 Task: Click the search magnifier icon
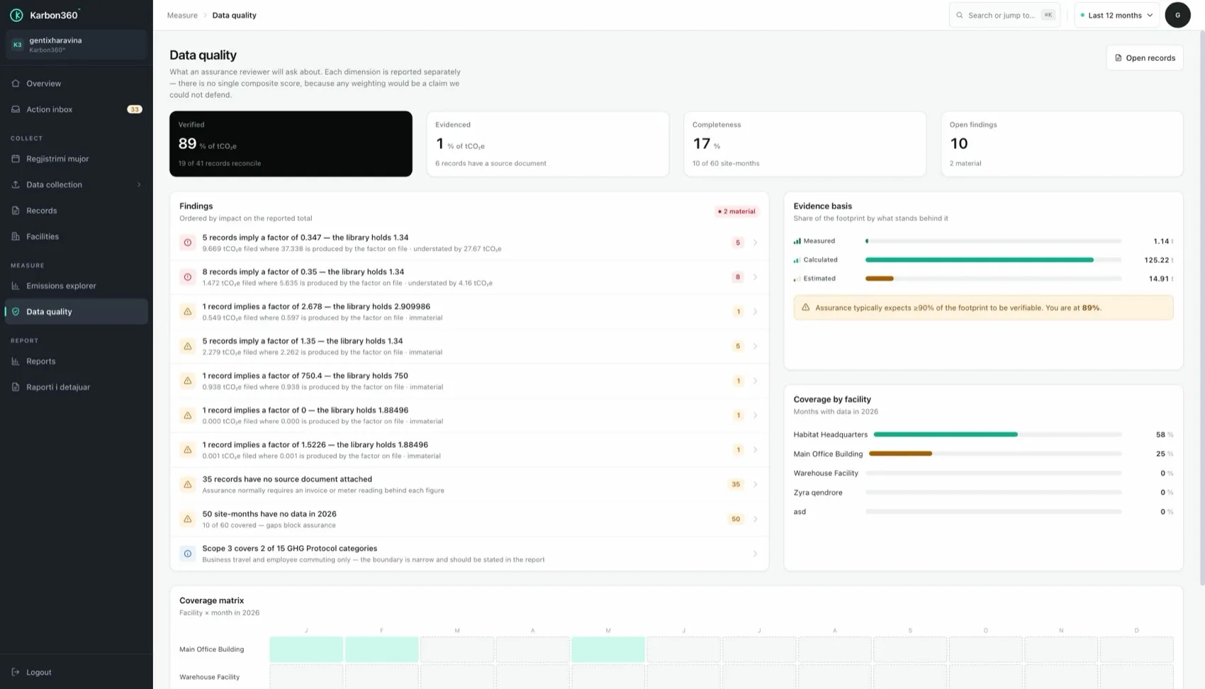pyautogui.click(x=960, y=15)
